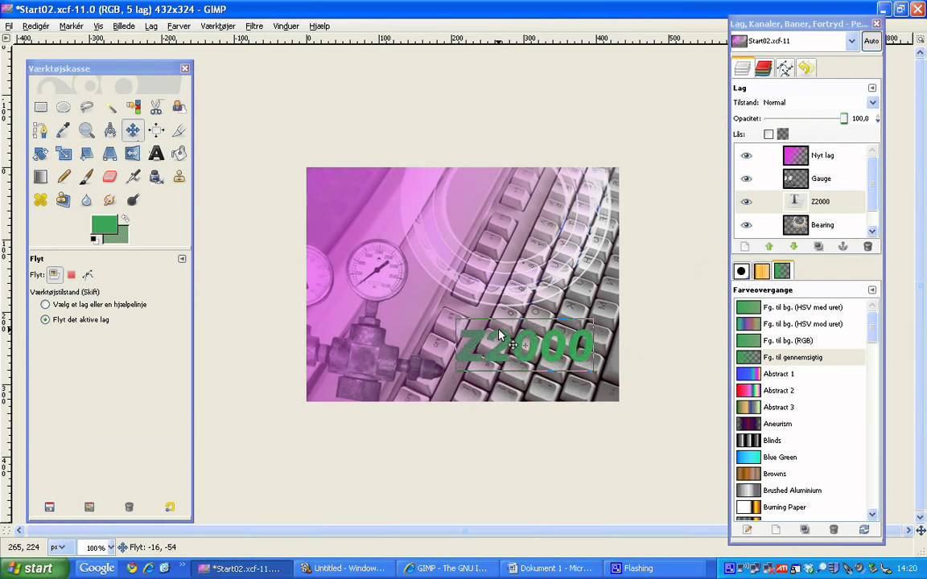
Task: Select the Ellipse Select tool
Action: tap(64, 107)
